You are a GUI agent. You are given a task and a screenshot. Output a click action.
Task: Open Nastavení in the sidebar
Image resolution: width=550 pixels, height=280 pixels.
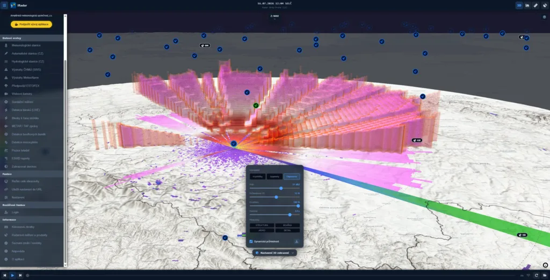32,197
